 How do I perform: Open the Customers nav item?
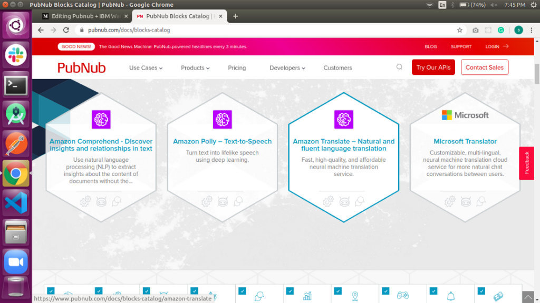(x=337, y=68)
